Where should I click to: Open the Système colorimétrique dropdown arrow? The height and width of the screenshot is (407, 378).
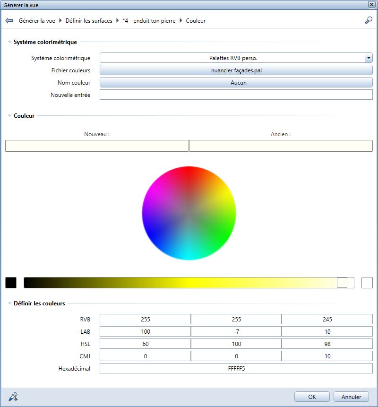pos(369,58)
